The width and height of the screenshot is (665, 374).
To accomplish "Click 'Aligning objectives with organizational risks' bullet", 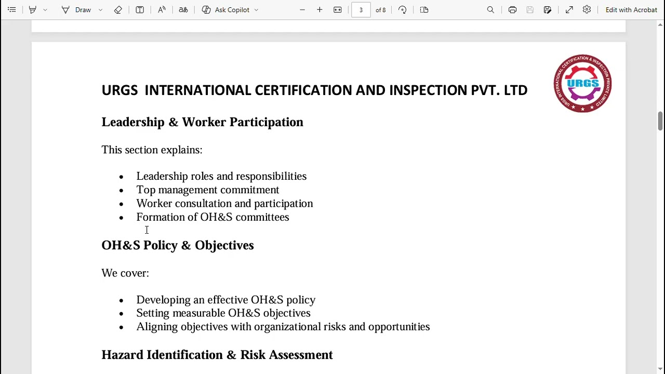I will [283, 326].
